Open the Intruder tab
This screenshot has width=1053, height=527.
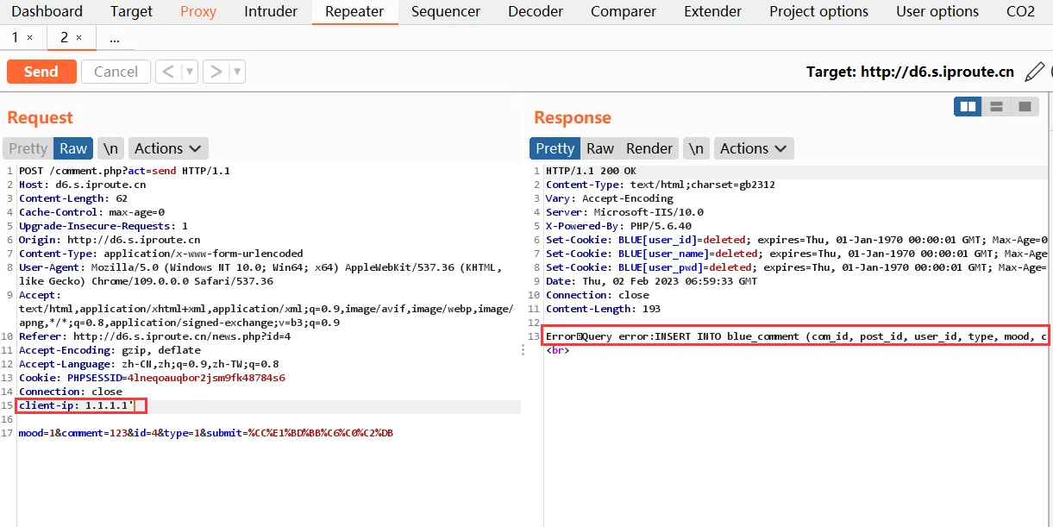click(271, 11)
